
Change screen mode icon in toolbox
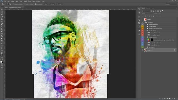coord(2,67)
